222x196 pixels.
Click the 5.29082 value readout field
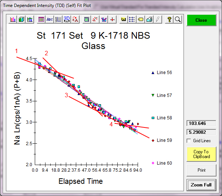tap(201, 132)
